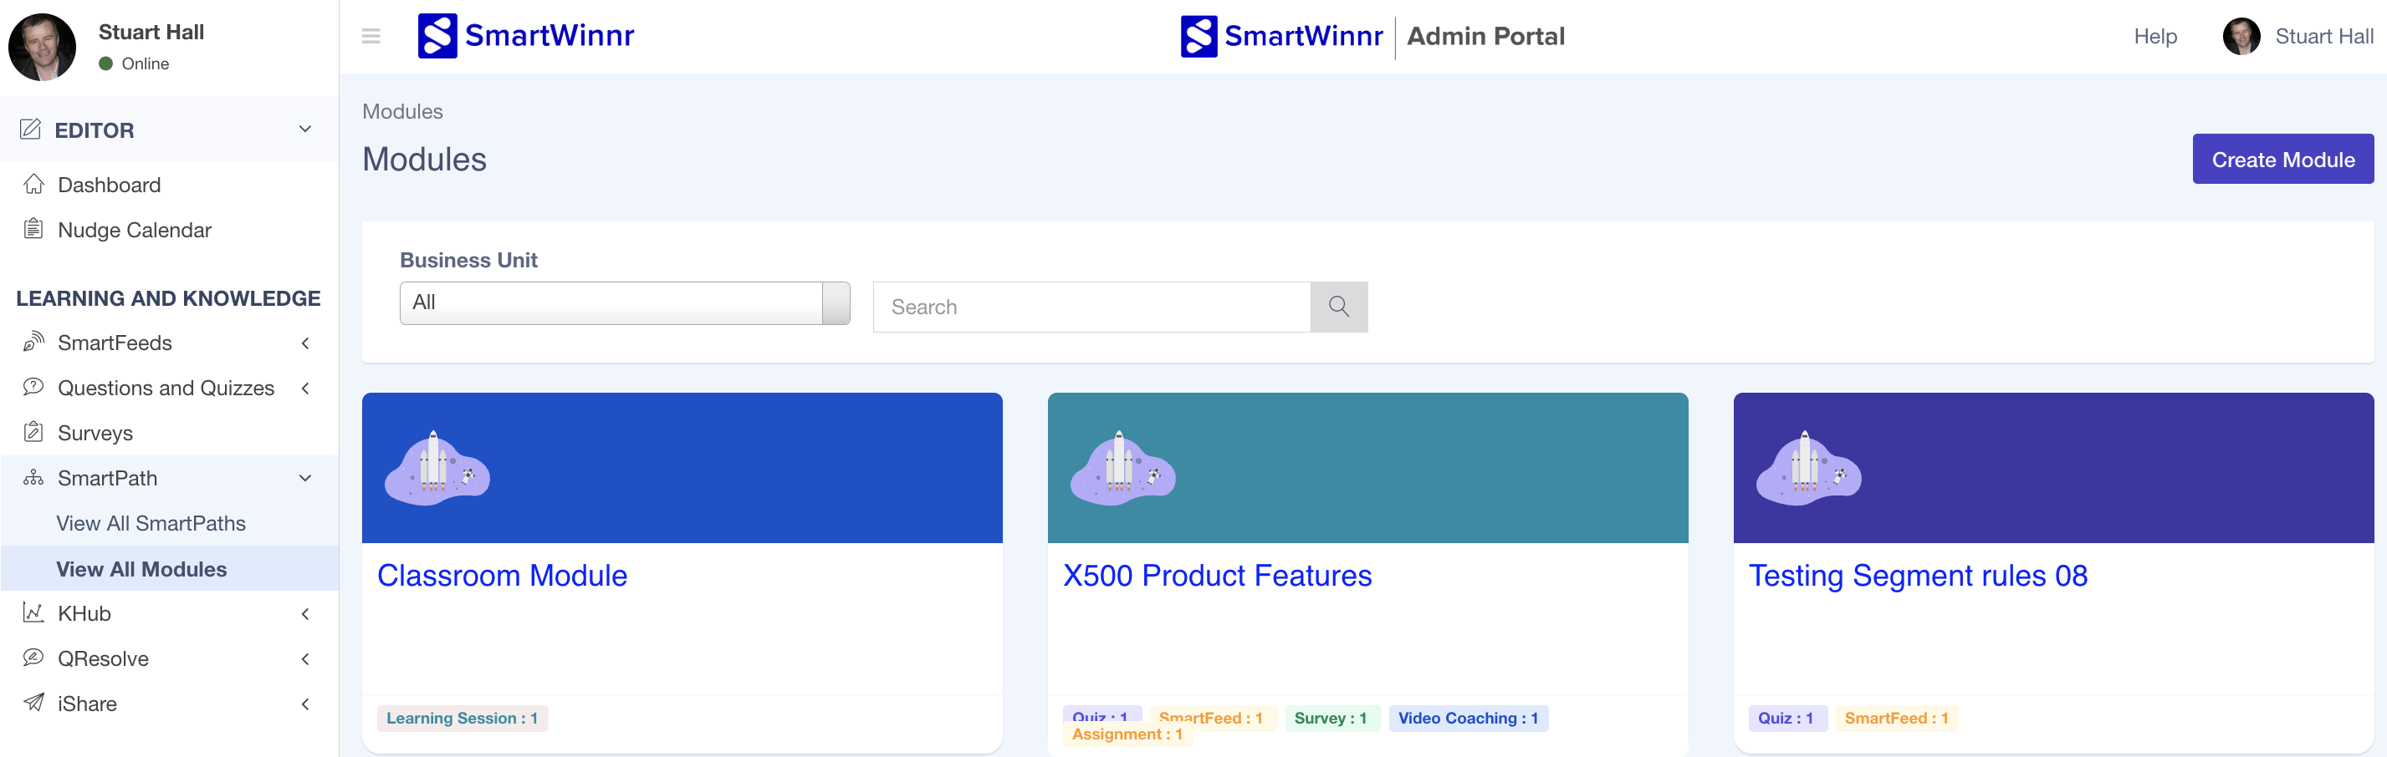Expand the KHub submenu arrow
The image size is (2387, 757).
pyautogui.click(x=305, y=613)
